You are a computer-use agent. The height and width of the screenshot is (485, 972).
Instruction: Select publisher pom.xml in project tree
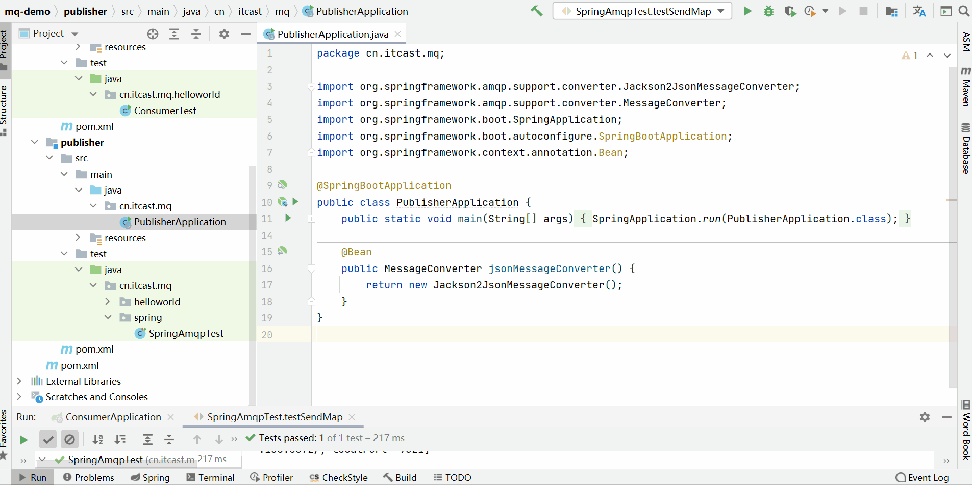coord(87,349)
